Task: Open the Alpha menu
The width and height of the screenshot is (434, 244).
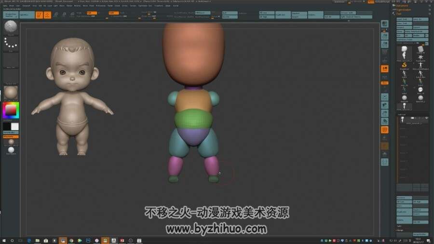Action: pos(5,5)
